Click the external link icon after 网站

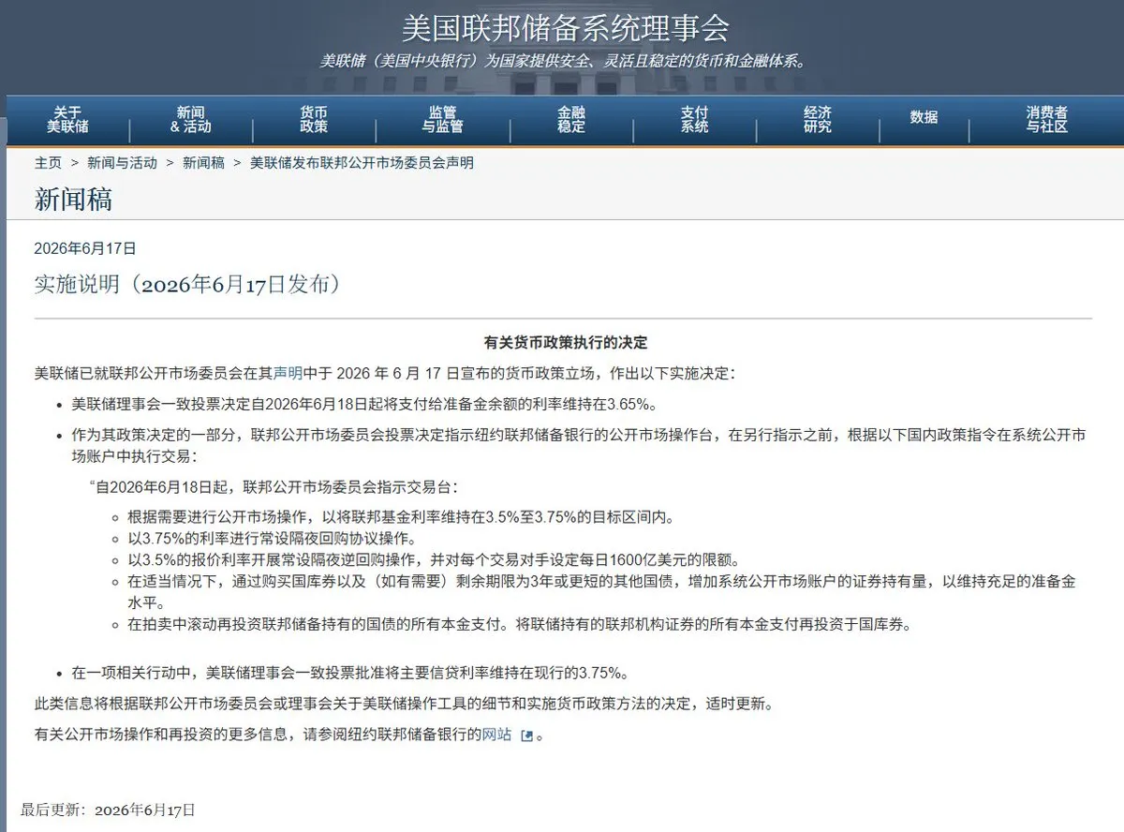(x=526, y=735)
